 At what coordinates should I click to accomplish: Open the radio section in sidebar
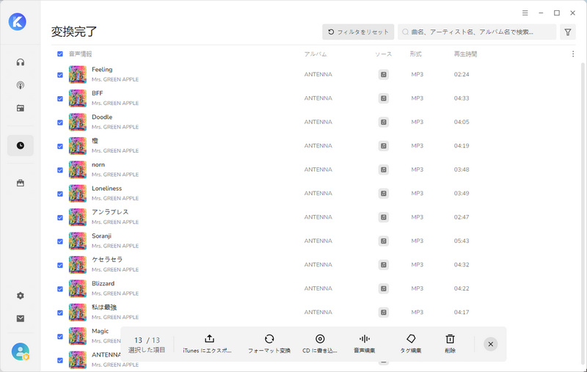21,108
